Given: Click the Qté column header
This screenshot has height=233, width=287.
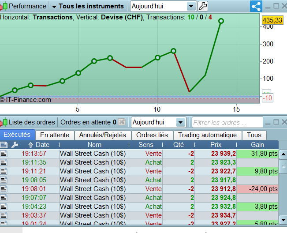Looking at the screenshot, I should (x=179, y=145).
